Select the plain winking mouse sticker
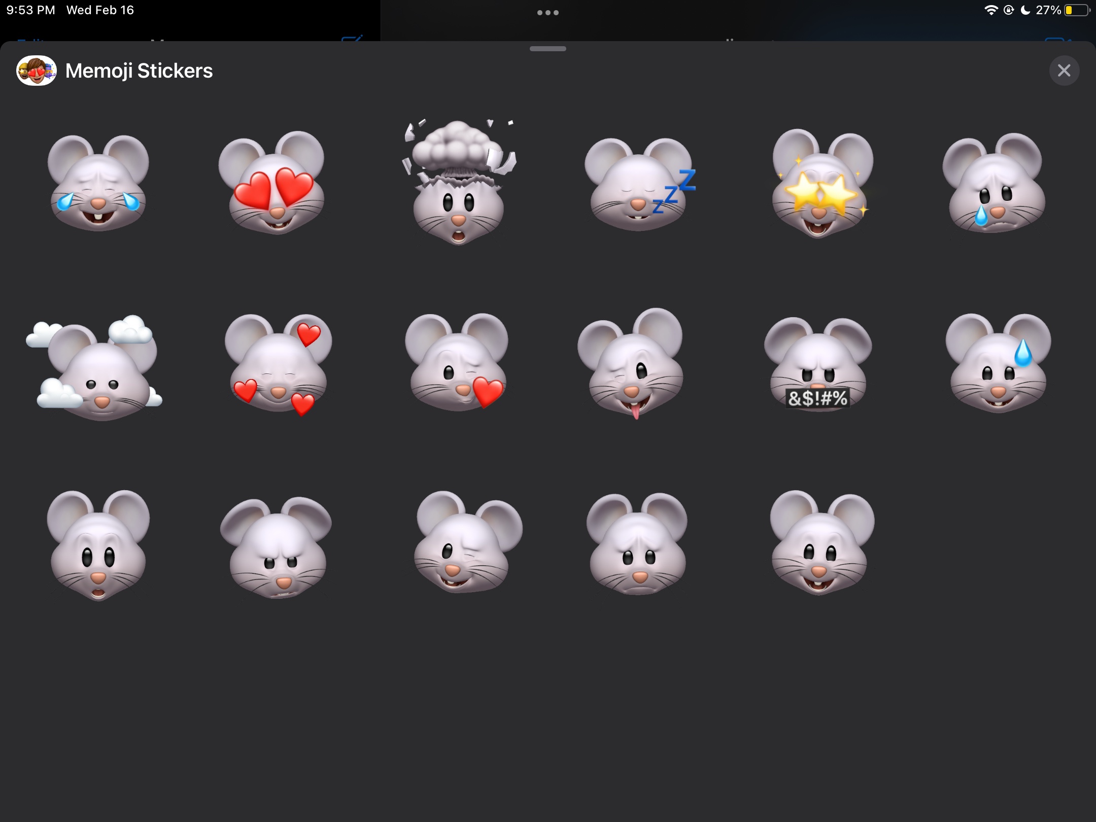This screenshot has height=822, width=1096. coord(466,542)
